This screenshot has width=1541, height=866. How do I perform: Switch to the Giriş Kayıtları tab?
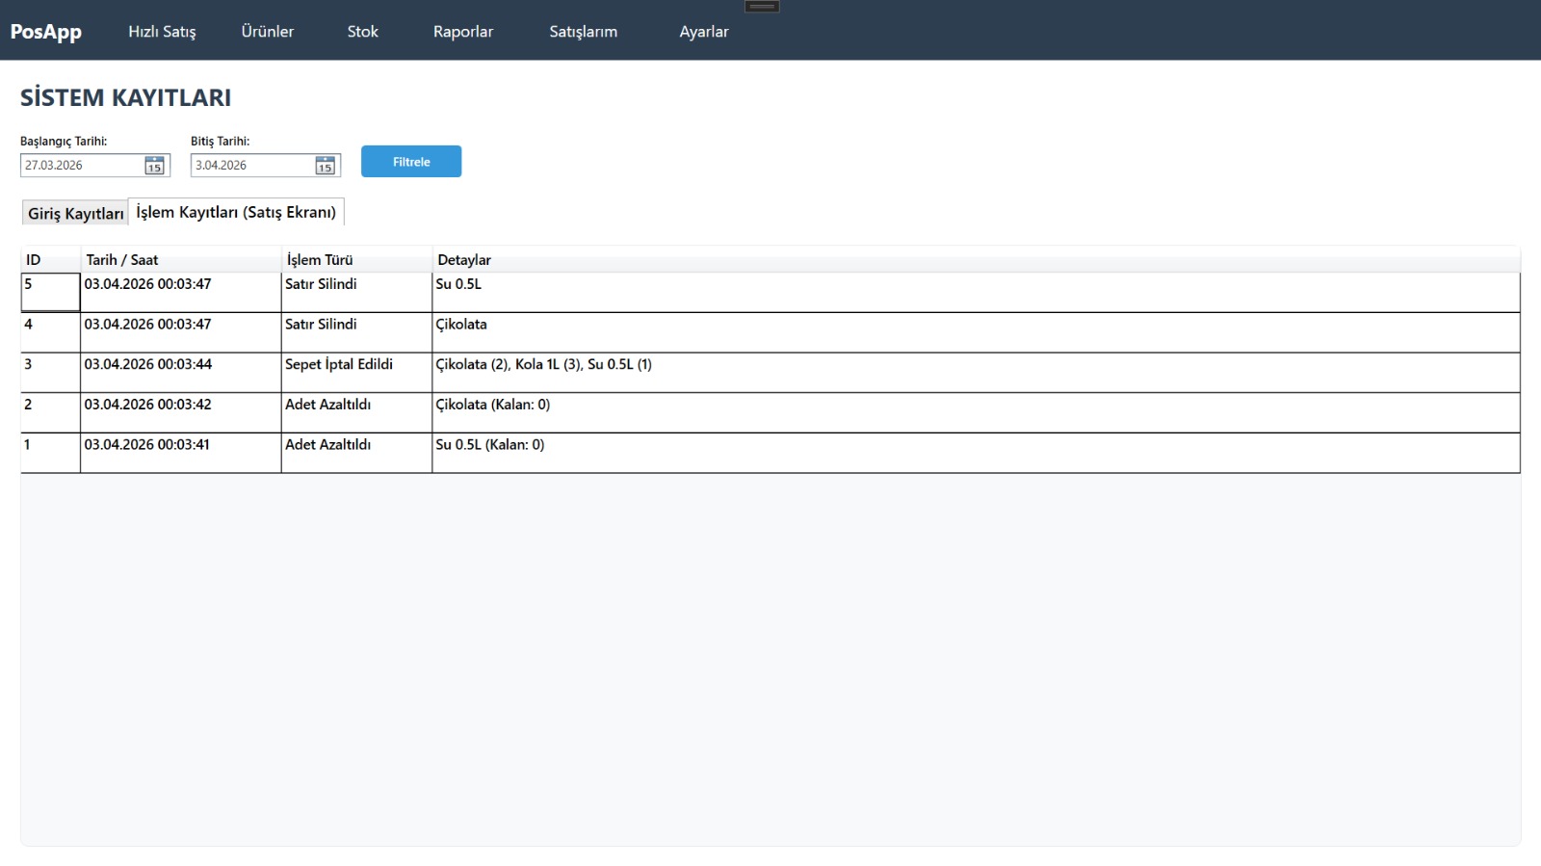tap(75, 213)
